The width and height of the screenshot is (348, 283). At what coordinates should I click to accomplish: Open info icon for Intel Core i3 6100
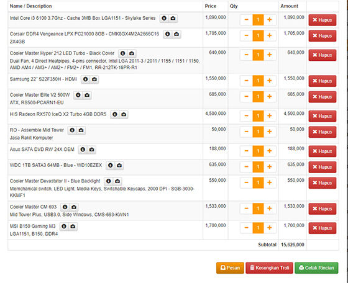(x=164, y=19)
